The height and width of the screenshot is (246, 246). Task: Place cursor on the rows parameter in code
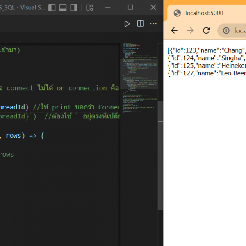15,135
